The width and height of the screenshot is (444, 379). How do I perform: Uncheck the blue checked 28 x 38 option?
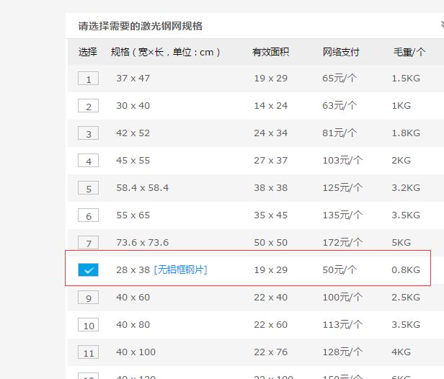pyautogui.click(x=89, y=270)
